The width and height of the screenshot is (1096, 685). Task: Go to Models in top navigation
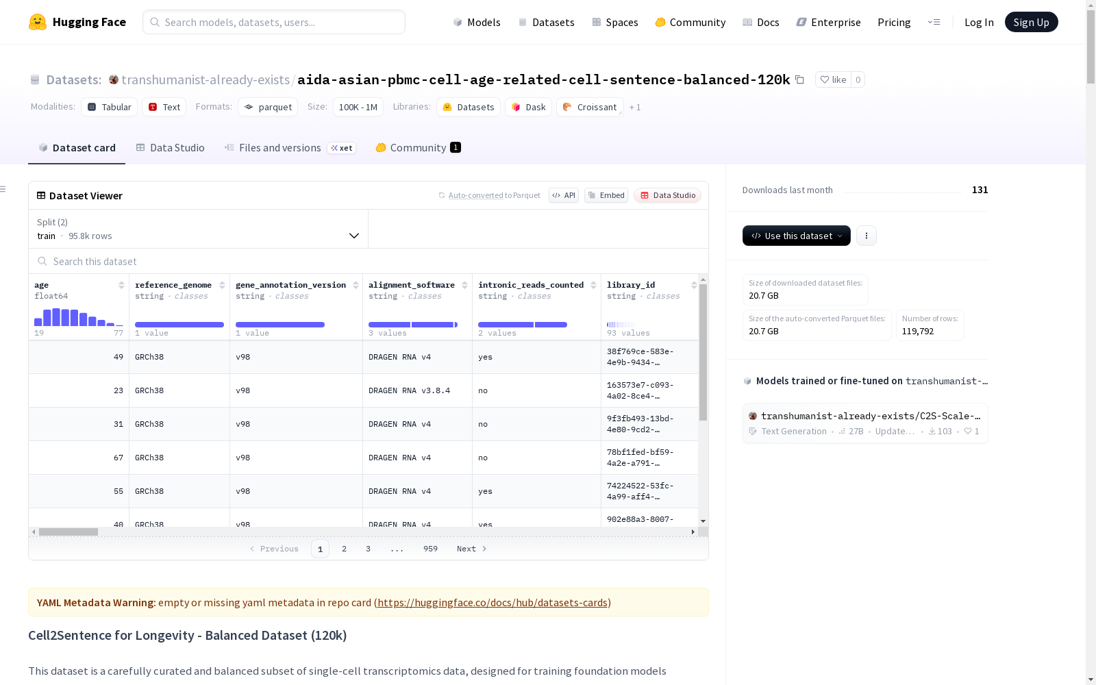477,22
